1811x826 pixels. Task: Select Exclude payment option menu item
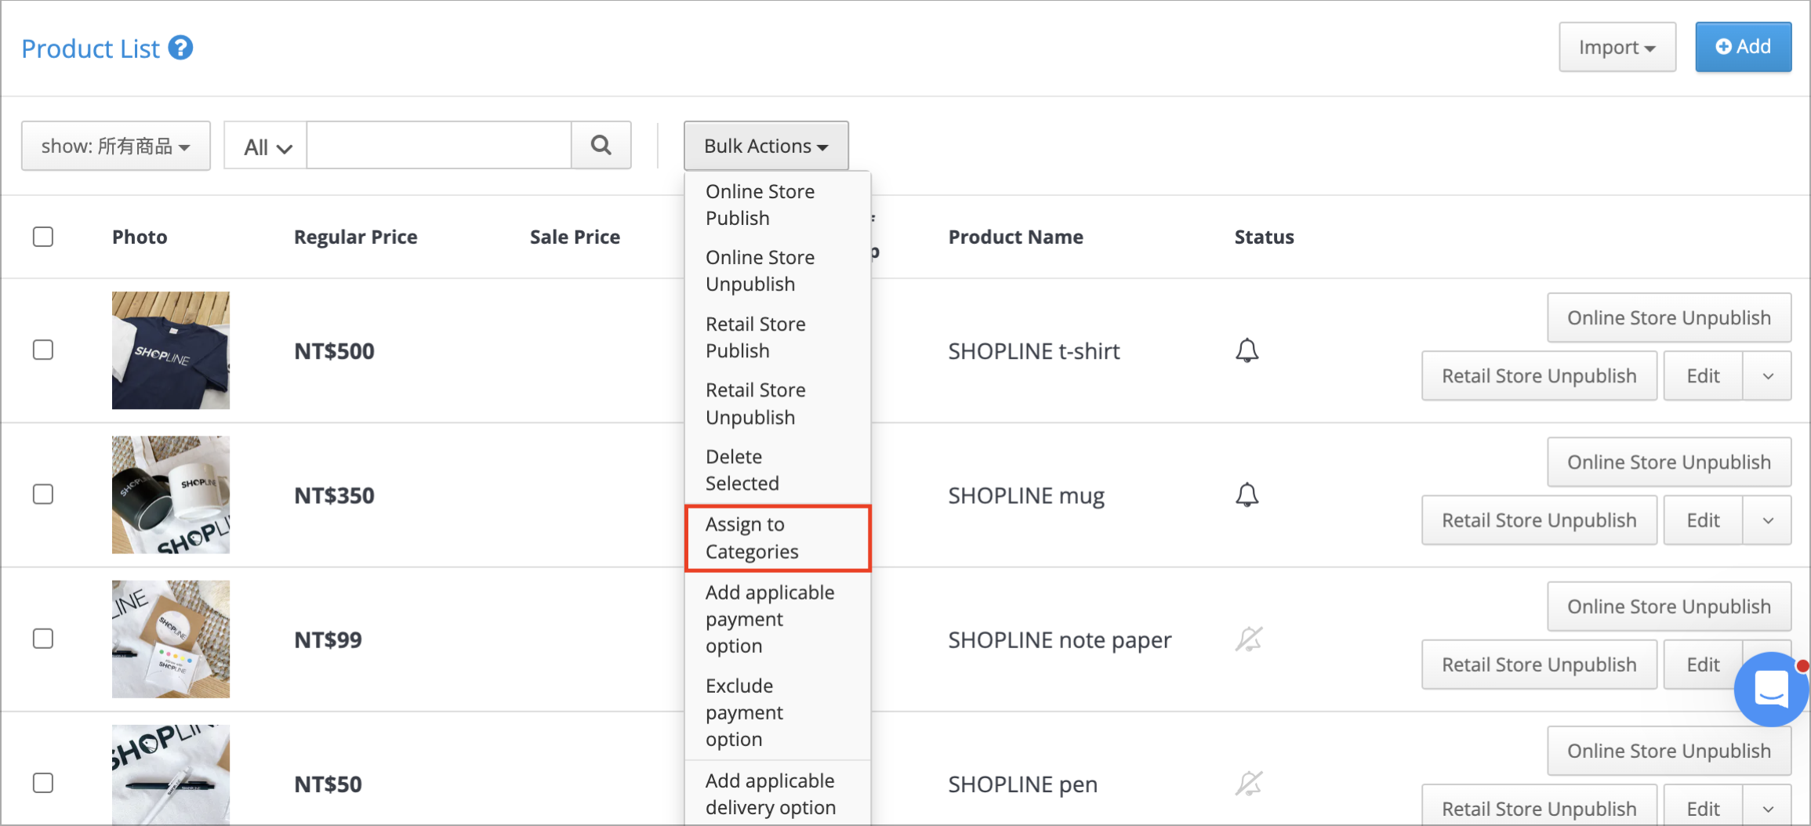coord(778,712)
